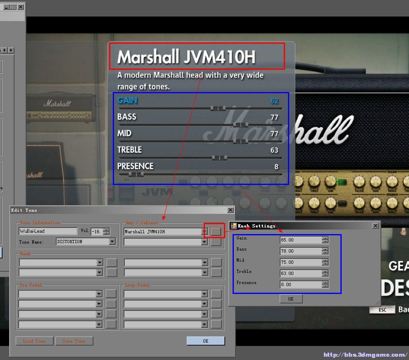Open settings button for first Loop Pedal slot
Viewport: 409px width, 360px height.
(216, 294)
